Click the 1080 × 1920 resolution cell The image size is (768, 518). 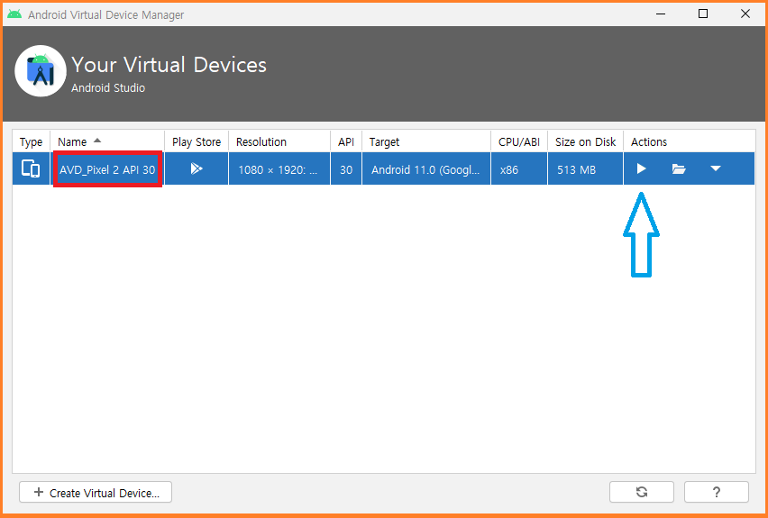(x=279, y=169)
